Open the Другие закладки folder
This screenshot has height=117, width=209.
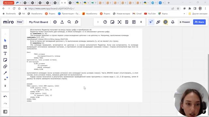(x=198, y=14)
